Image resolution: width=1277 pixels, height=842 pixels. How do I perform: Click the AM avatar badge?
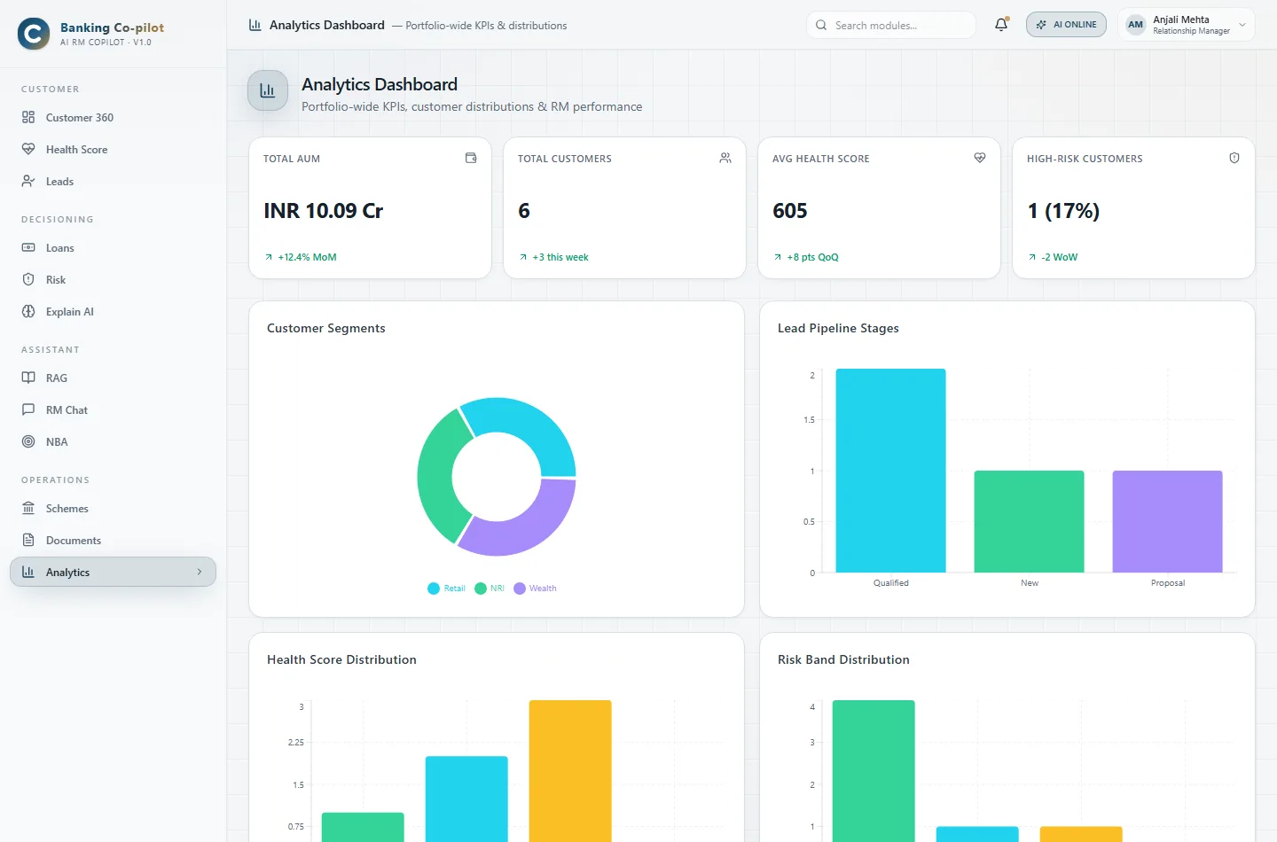pyautogui.click(x=1136, y=25)
